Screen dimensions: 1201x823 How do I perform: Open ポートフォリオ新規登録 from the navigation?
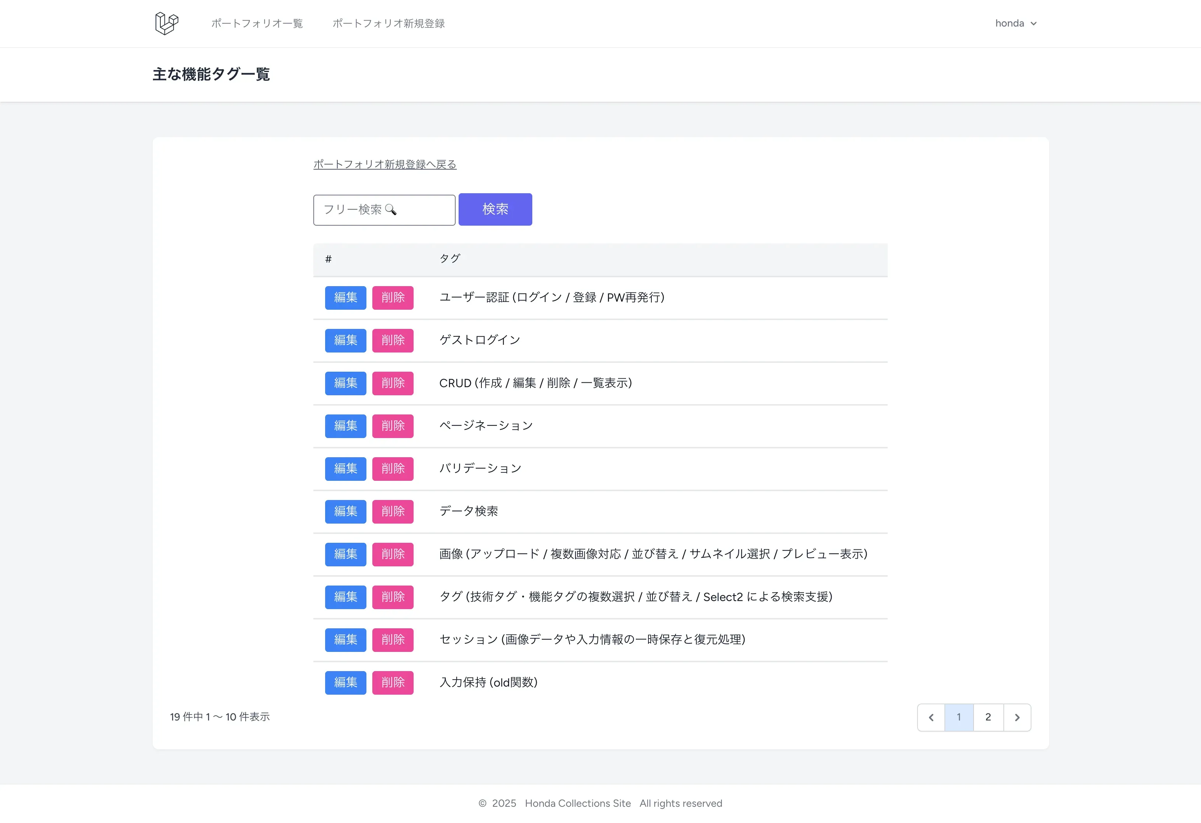[x=389, y=23]
